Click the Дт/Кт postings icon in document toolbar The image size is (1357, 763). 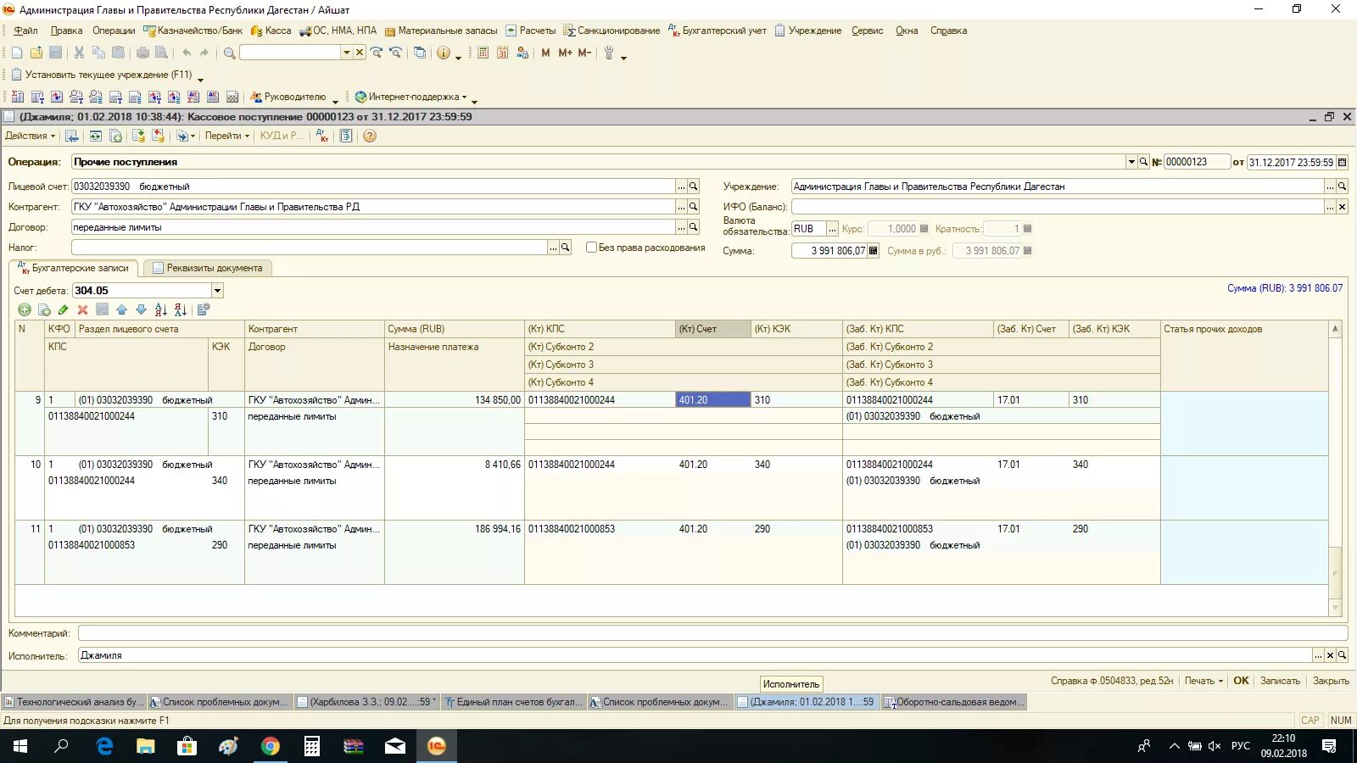322,136
